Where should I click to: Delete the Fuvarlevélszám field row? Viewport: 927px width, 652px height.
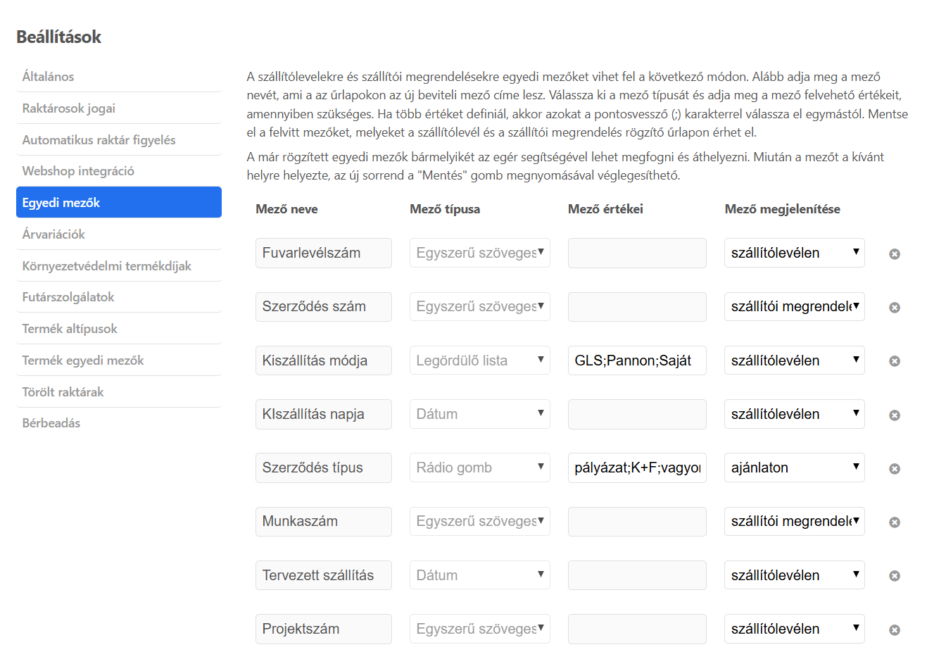click(895, 253)
